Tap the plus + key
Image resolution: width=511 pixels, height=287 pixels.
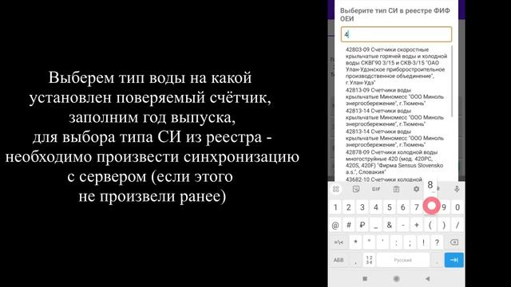417,225
